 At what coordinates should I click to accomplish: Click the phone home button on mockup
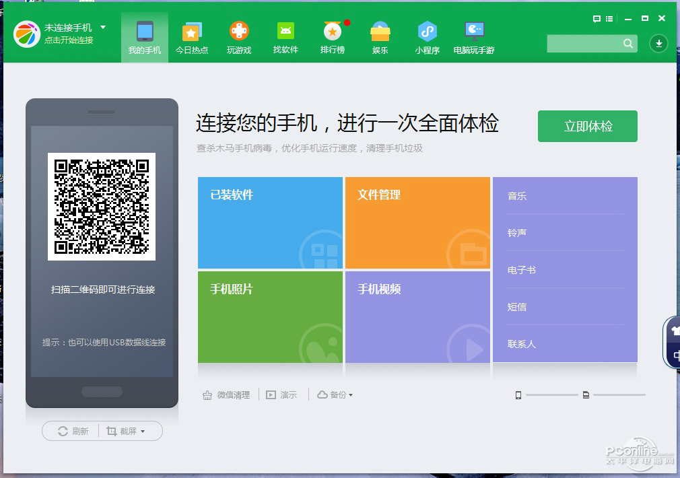(x=102, y=392)
